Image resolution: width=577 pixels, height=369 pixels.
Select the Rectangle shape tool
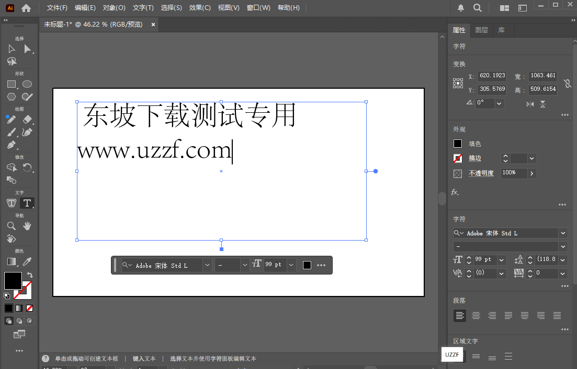click(x=11, y=84)
